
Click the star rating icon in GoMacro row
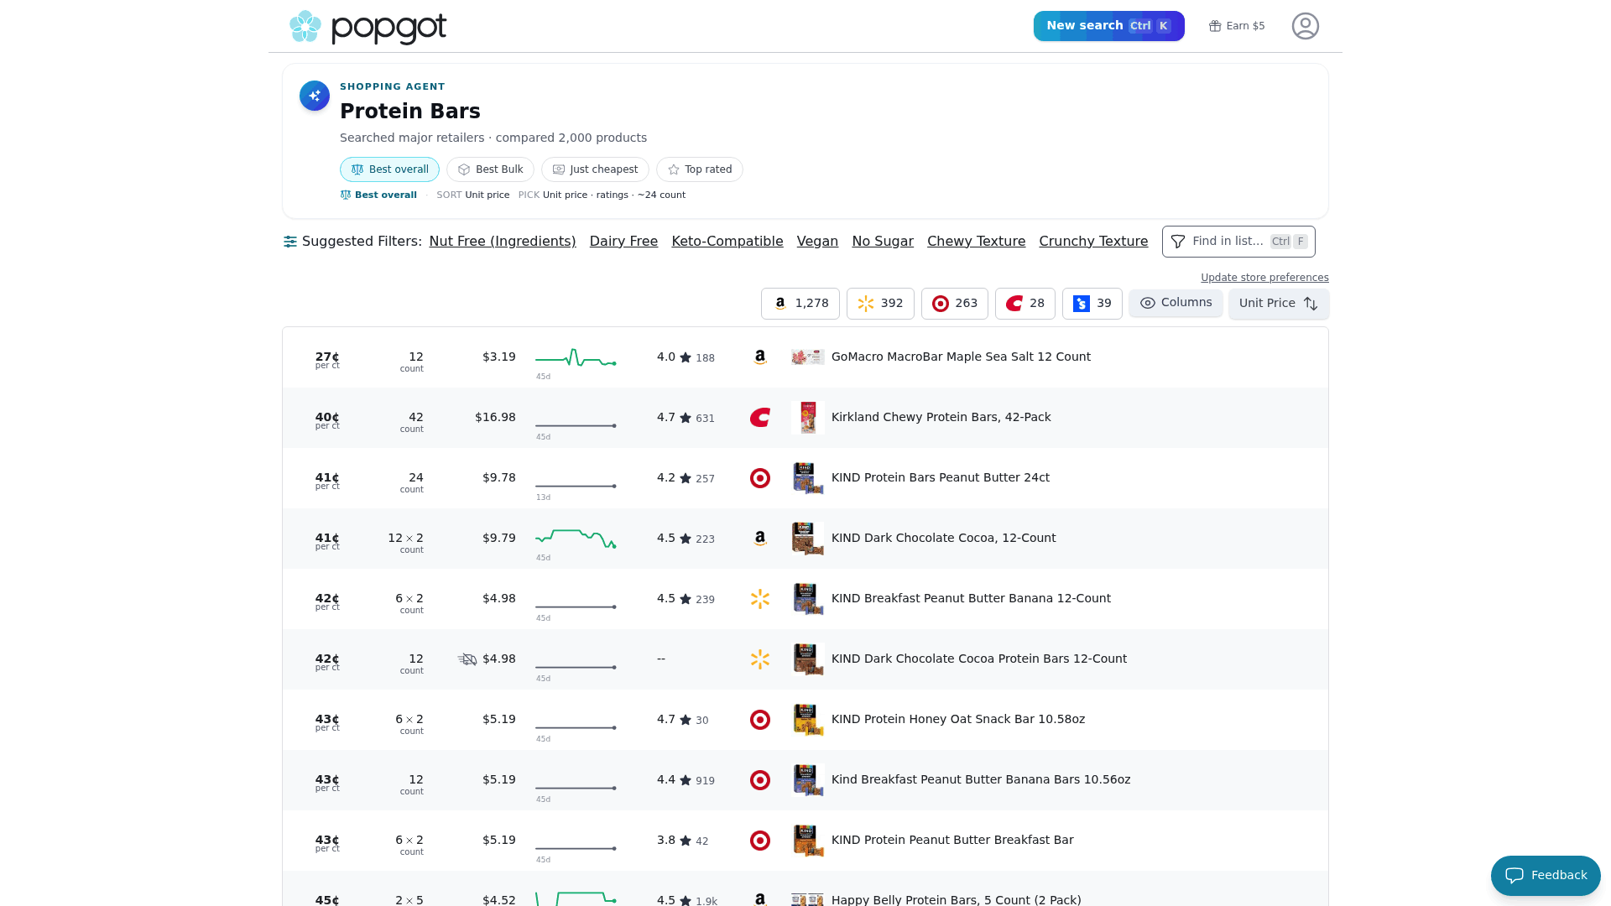pos(686,357)
